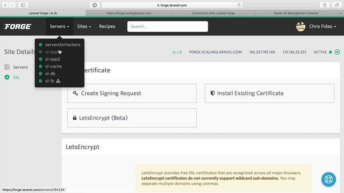
Task: Click the LetsEncrypt section heading
Action: click(82, 147)
